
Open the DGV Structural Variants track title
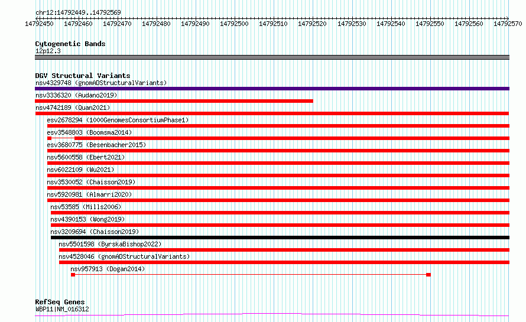pyautogui.click(x=83, y=76)
